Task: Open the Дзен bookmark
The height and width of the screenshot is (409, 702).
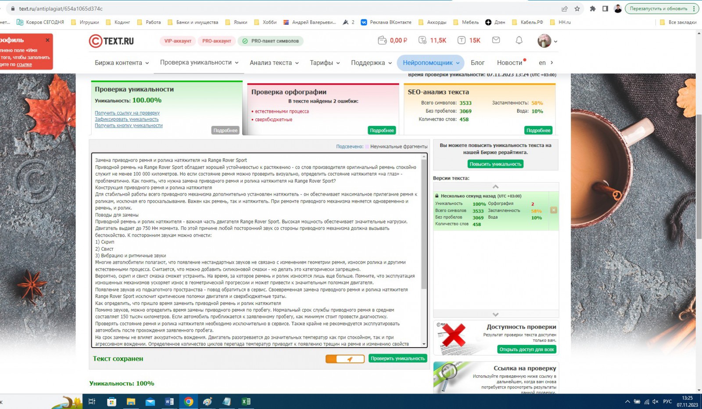Action: 495,22
